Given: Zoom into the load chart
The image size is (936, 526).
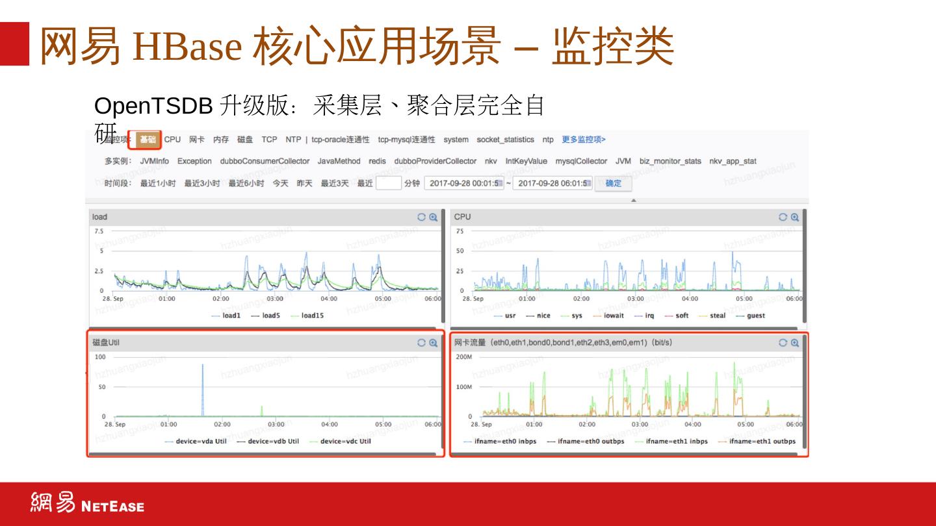Looking at the screenshot, I should tap(433, 218).
